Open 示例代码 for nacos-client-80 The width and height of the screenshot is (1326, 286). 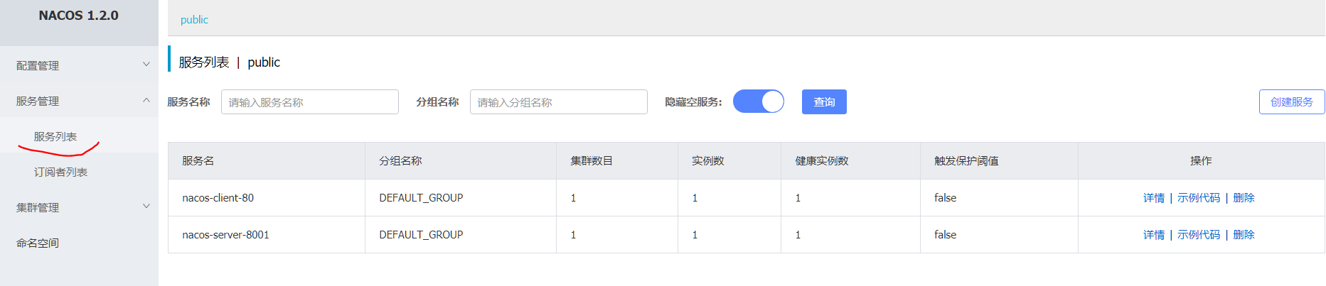(1199, 198)
